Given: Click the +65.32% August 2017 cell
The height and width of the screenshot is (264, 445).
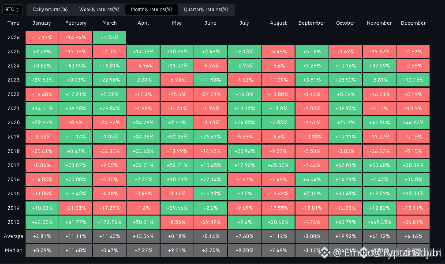Looking at the screenshot, I should [278, 165].
